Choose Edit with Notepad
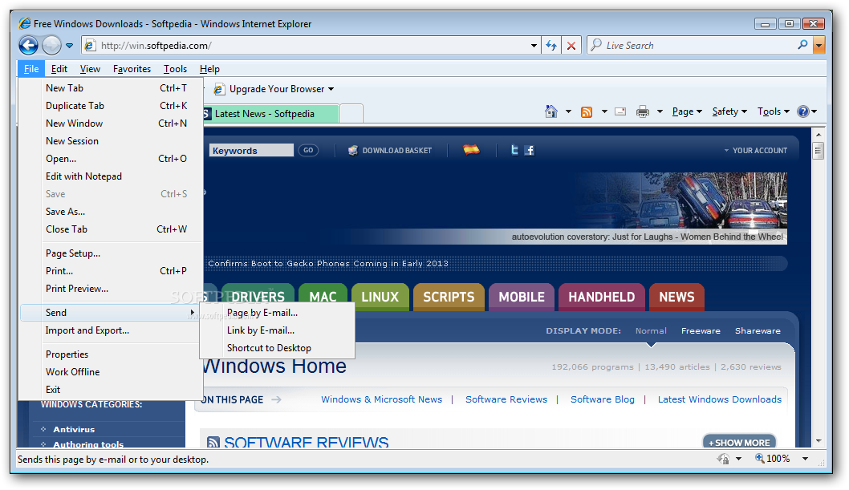 pyautogui.click(x=111, y=176)
